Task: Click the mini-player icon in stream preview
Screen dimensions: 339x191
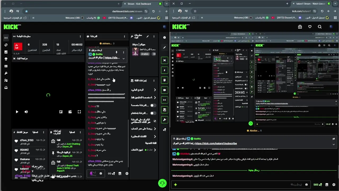Action: coord(61,112)
